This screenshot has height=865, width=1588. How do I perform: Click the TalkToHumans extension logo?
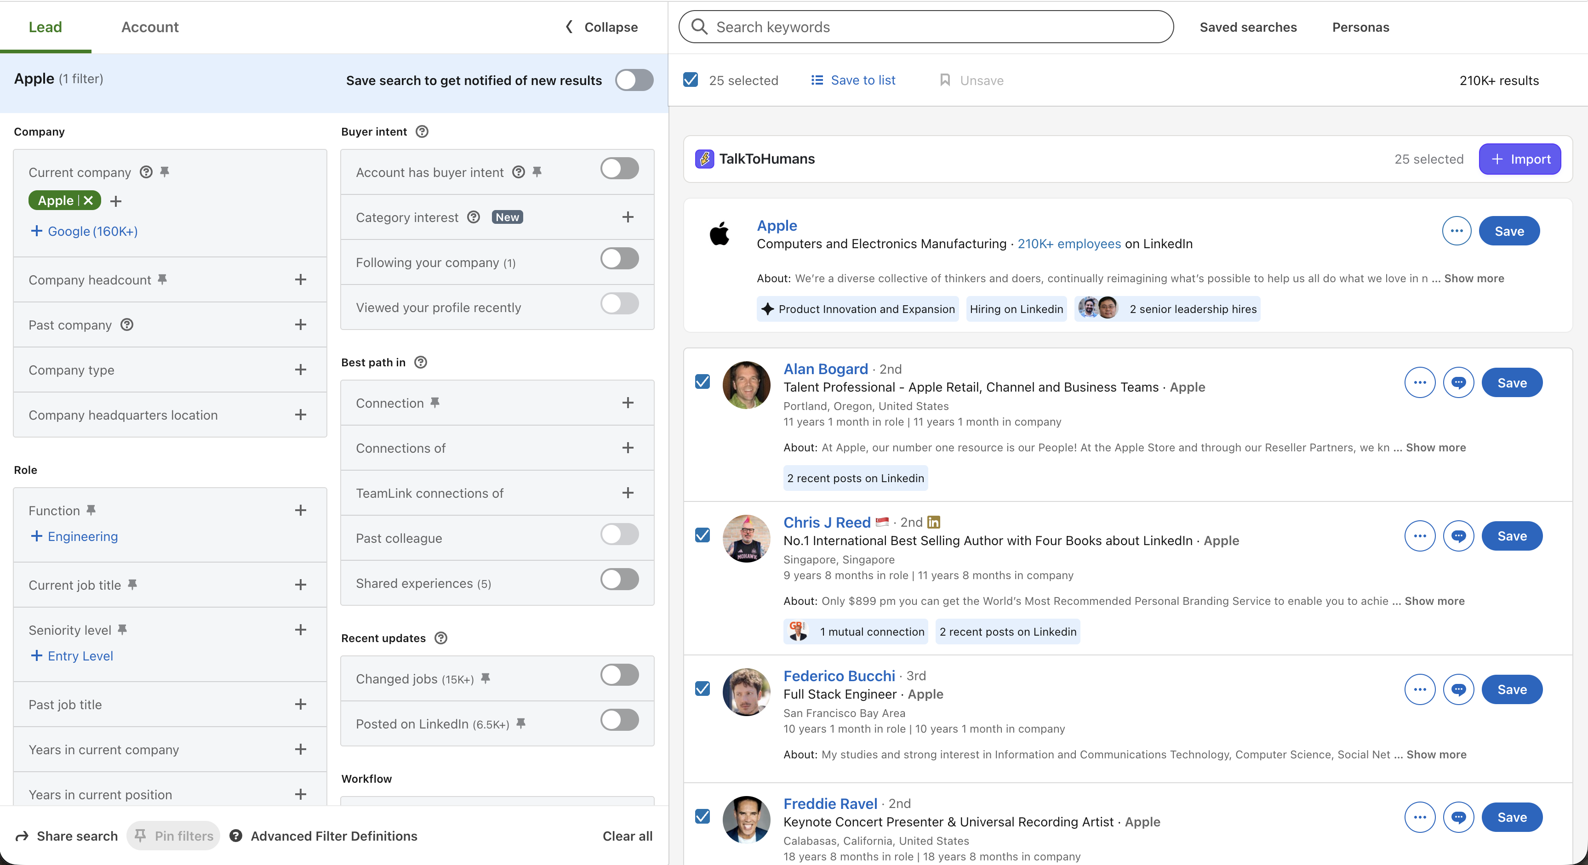click(x=705, y=159)
